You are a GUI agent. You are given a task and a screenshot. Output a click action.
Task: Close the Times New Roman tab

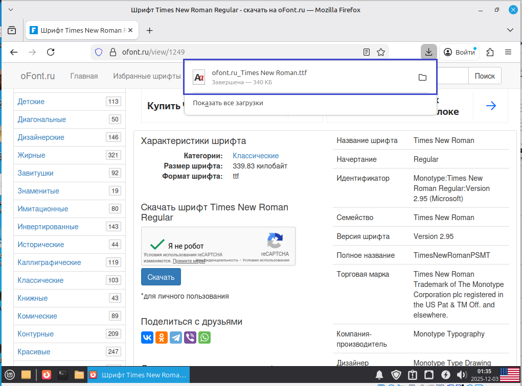coord(130,30)
